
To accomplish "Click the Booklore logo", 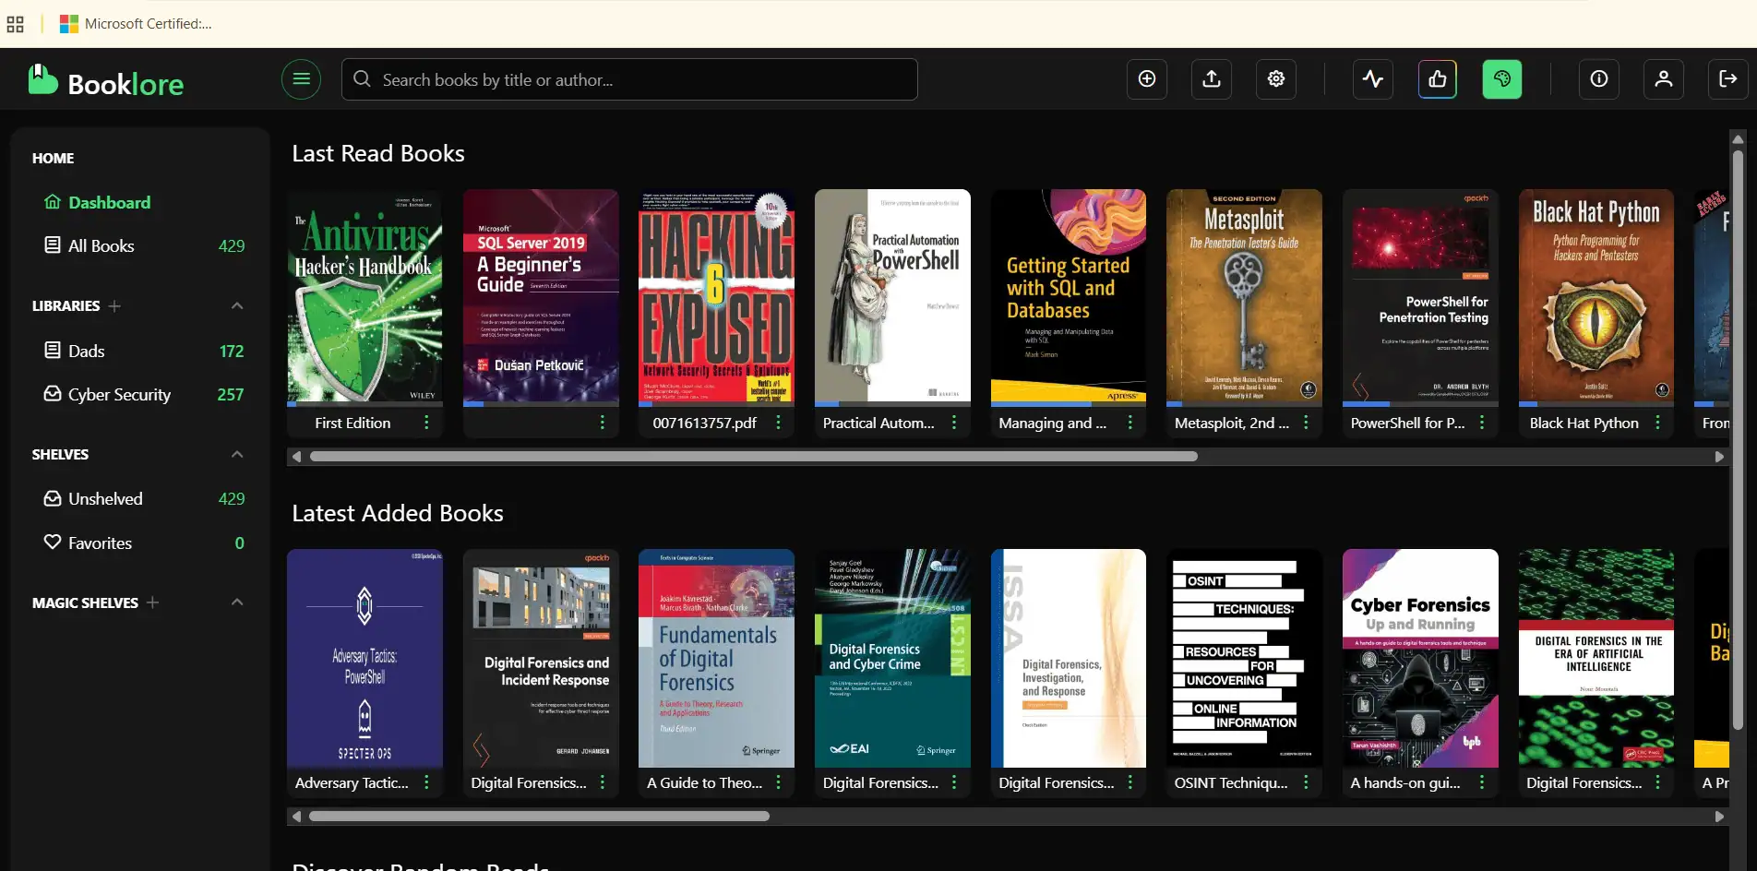I will [x=106, y=81].
